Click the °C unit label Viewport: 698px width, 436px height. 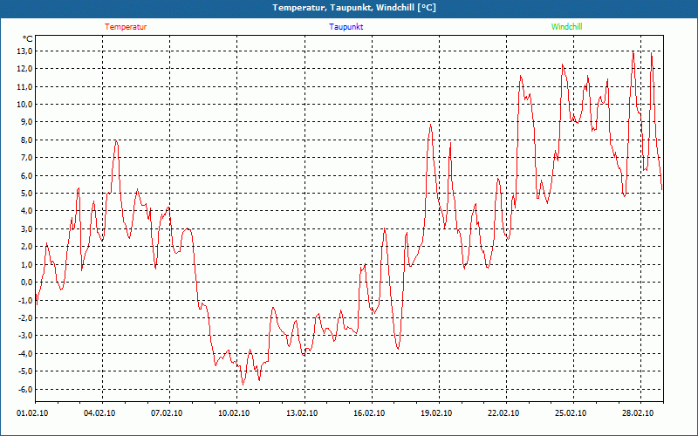[x=27, y=39]
